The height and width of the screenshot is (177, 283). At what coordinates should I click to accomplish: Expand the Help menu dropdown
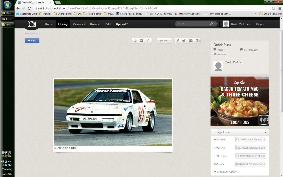click(260, 24)
